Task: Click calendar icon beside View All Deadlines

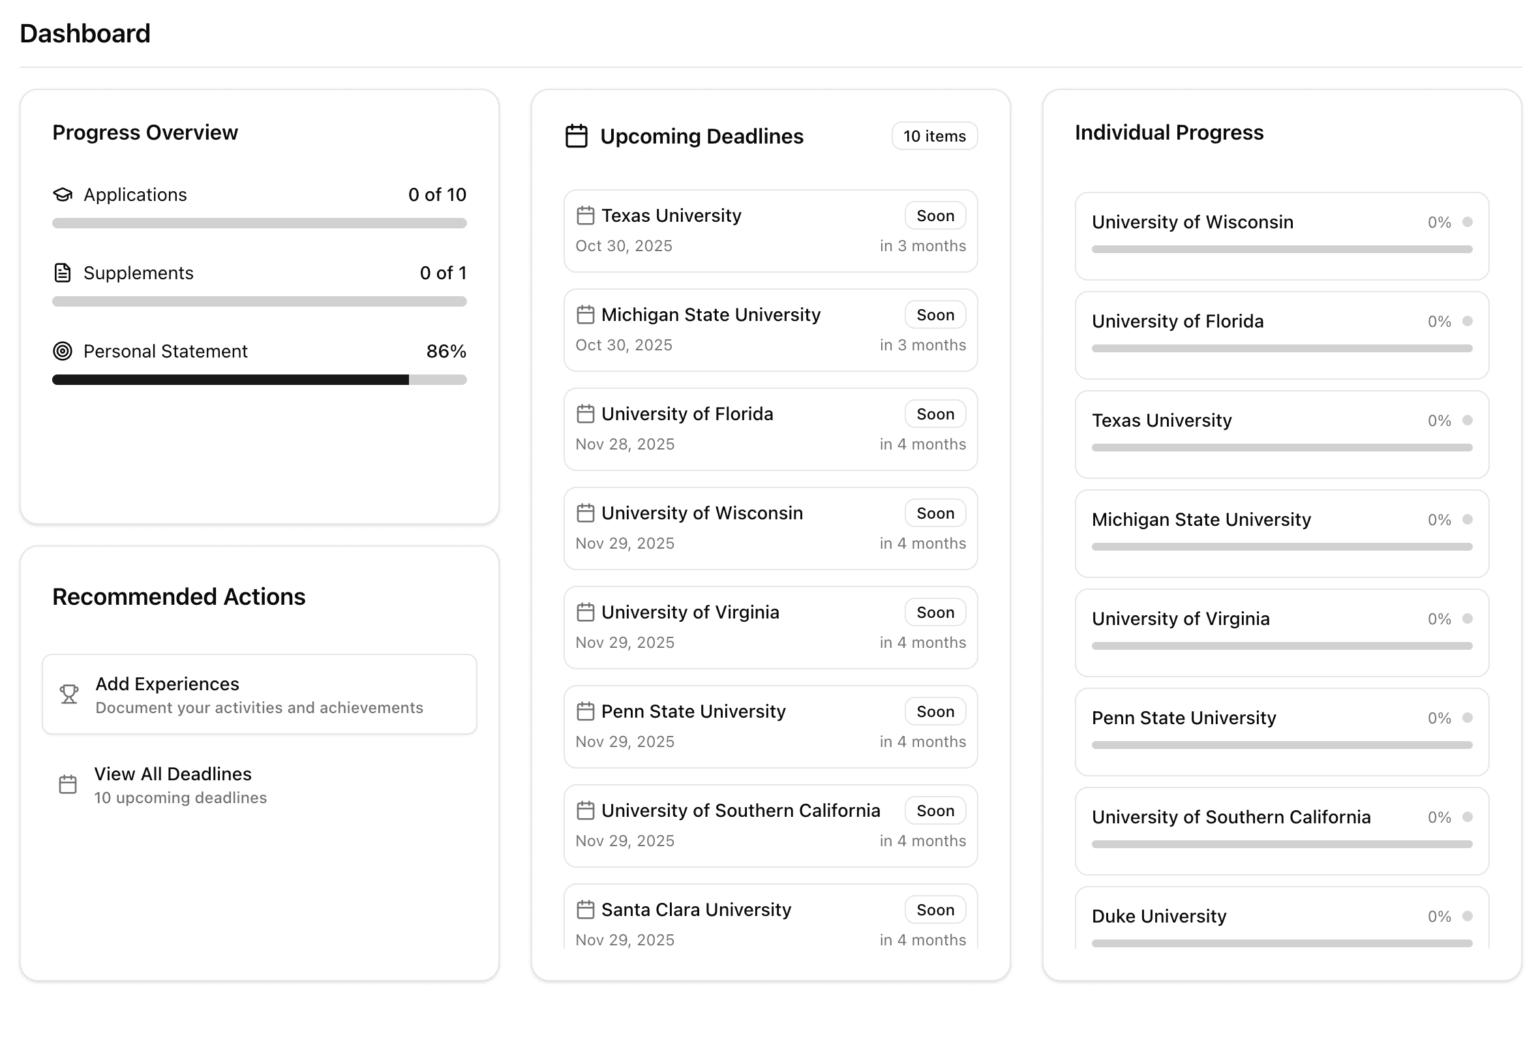Action: [x=67, y=785]
